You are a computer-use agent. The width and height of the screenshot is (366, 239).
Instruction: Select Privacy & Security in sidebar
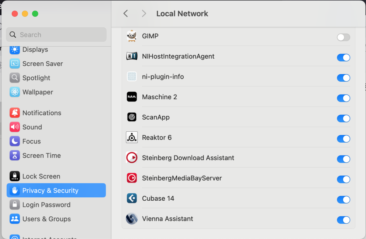tap(56, 190)
